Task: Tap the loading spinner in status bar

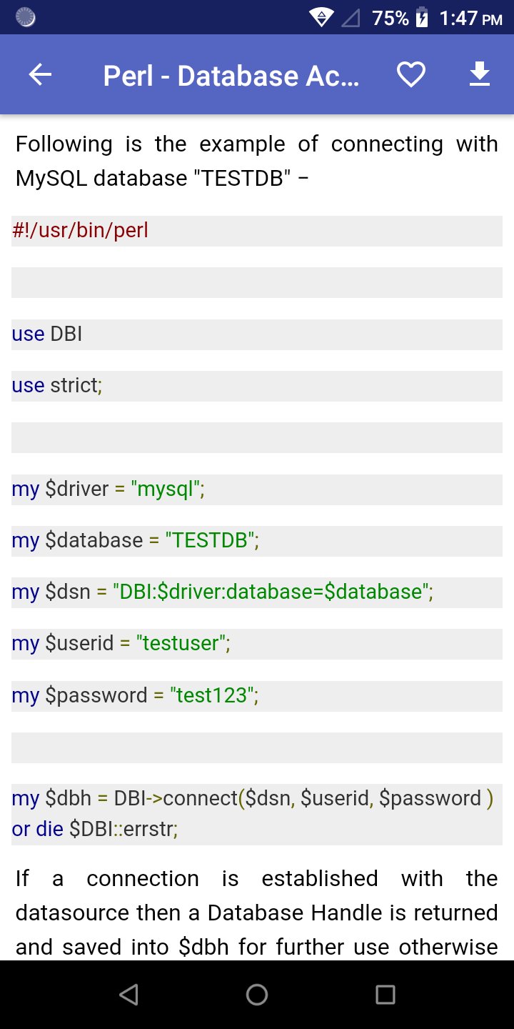Action: coord(26,17)
